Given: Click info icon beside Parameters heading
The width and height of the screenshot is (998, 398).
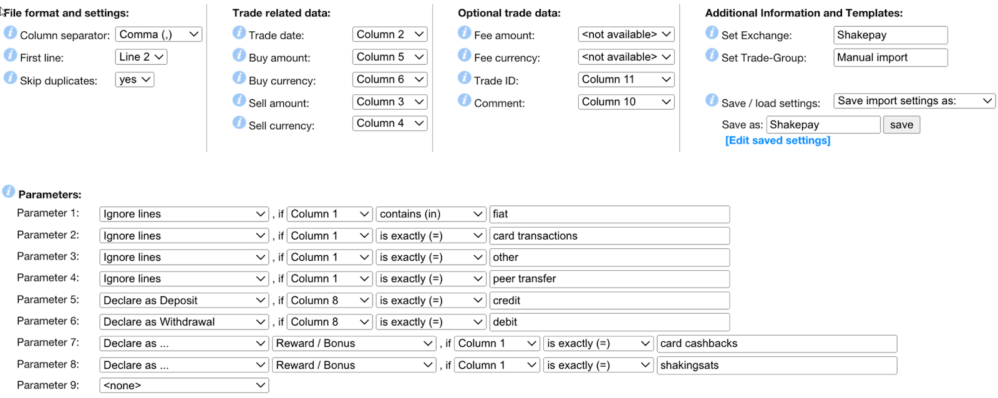Looking at the screenshot, I should [x=9, y=192].
